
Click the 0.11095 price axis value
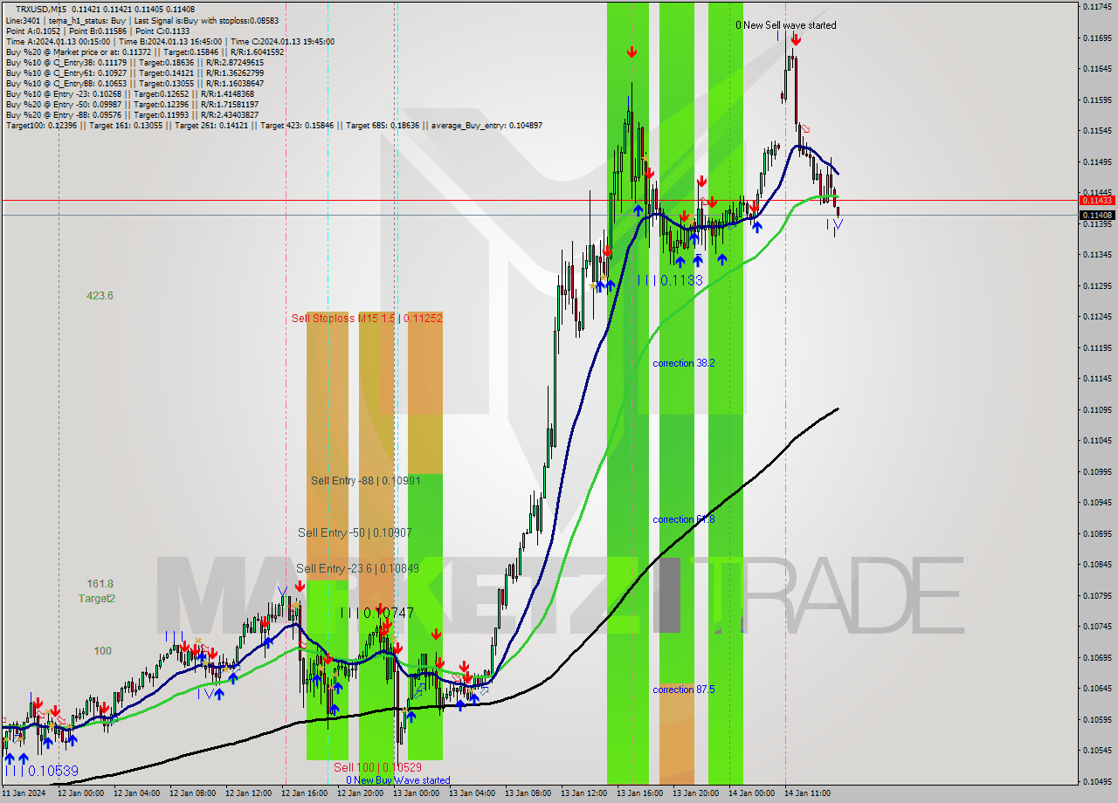tap(1096, 409)
